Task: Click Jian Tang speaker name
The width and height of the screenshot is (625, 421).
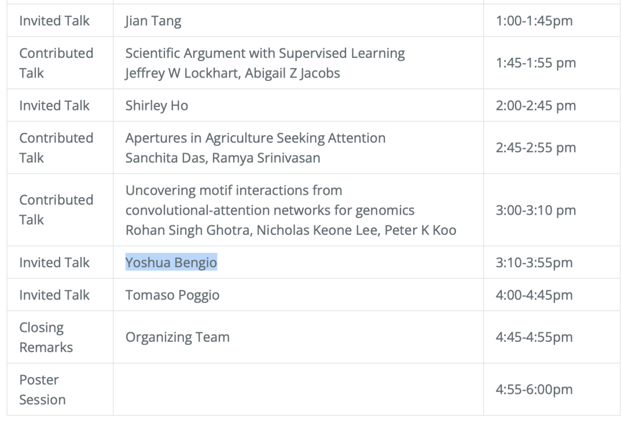Action: (153, 21)
